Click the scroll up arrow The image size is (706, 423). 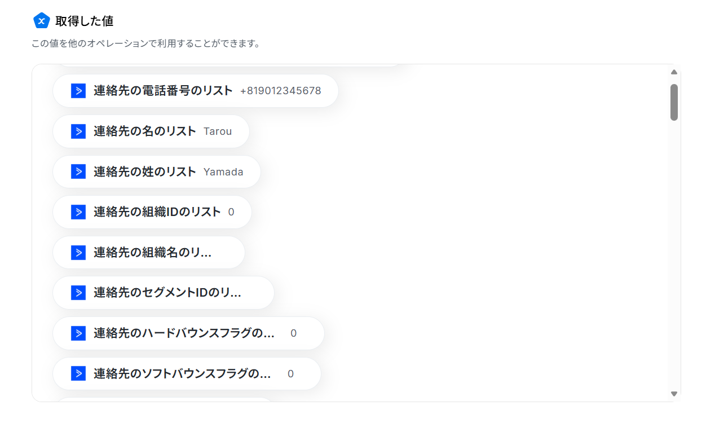[674, 72]
